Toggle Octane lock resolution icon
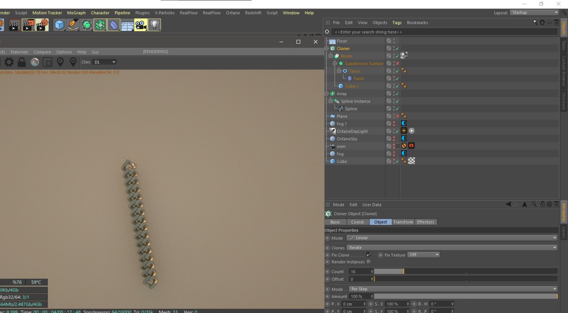The width and height of the screenshot is (568, 313). (x=22, y=62)
